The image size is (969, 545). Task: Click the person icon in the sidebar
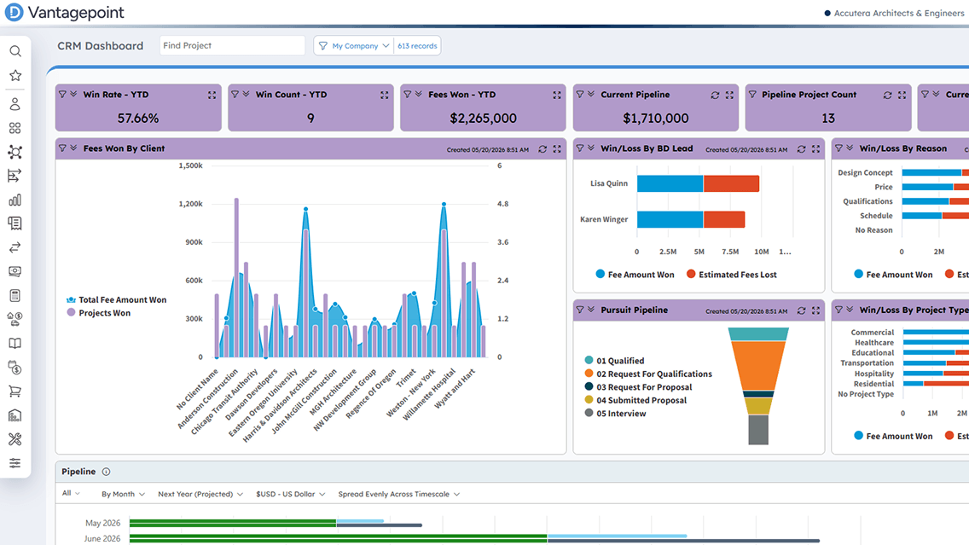click(15, 104)
